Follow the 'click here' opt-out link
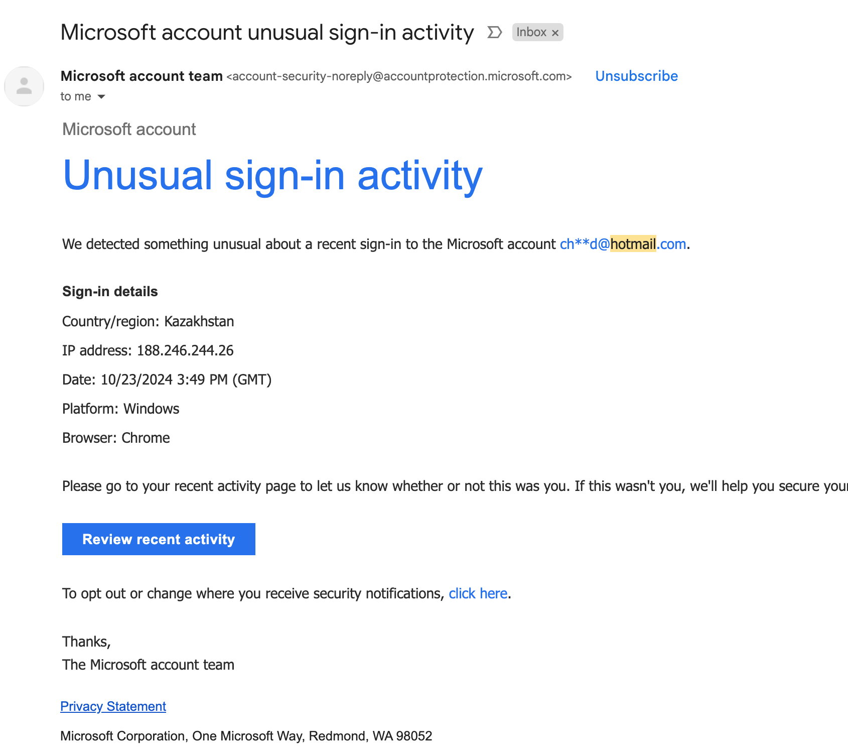The height and width of the screenshot is (754, 848). point(478,593)
